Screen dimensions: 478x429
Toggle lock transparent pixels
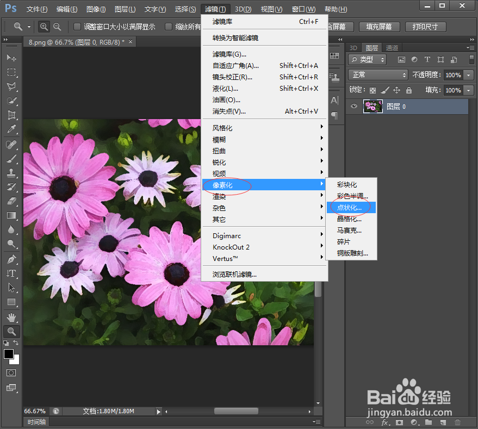[373, 90]
